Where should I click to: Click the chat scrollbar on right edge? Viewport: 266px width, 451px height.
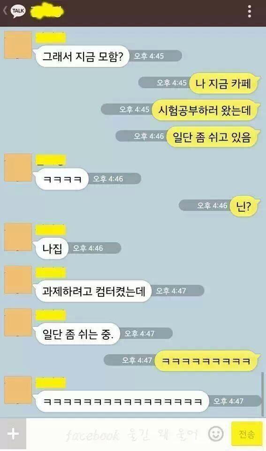pyautogui.click(x=263, y=394)
